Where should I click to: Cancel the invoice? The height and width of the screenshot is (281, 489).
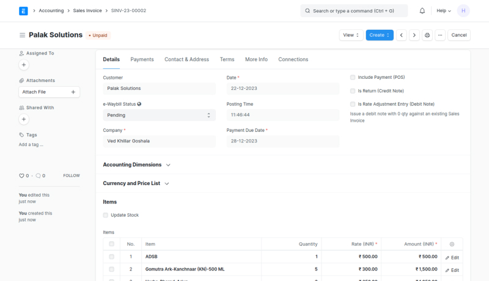click(x=459, y=35)
